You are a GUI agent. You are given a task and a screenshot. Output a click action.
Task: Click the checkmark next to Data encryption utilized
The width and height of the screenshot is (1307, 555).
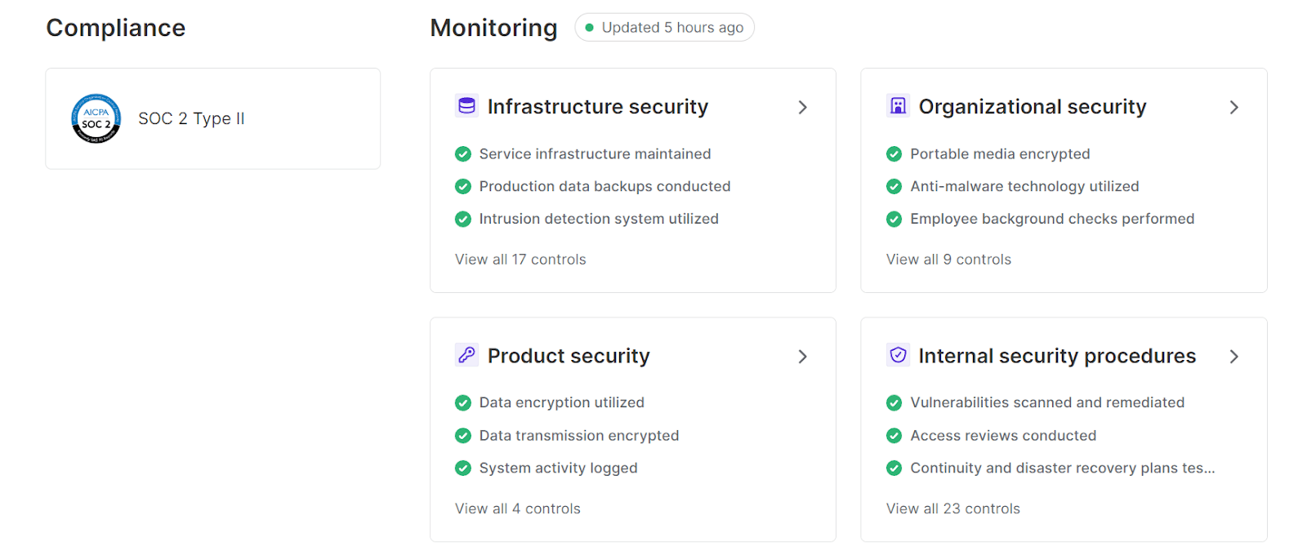[x=463, y=403]
